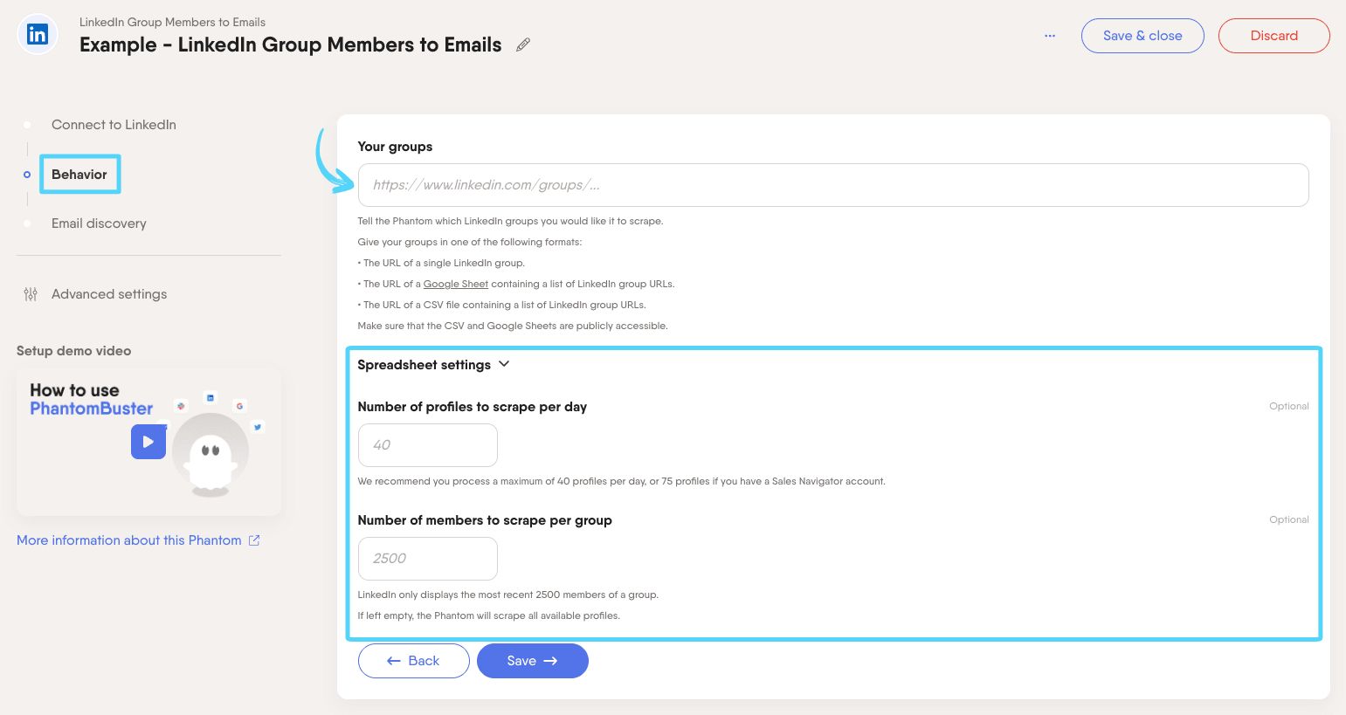Open the Email discovery step
The height and width of the screenshot is (715, 1346).
point(99,223)
